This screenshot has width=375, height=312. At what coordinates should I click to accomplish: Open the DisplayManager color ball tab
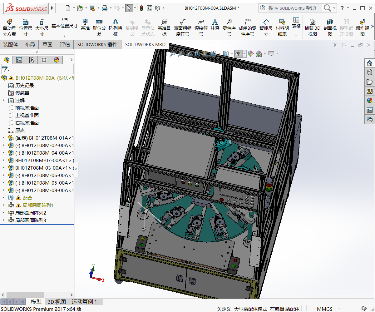coord(57,60)
